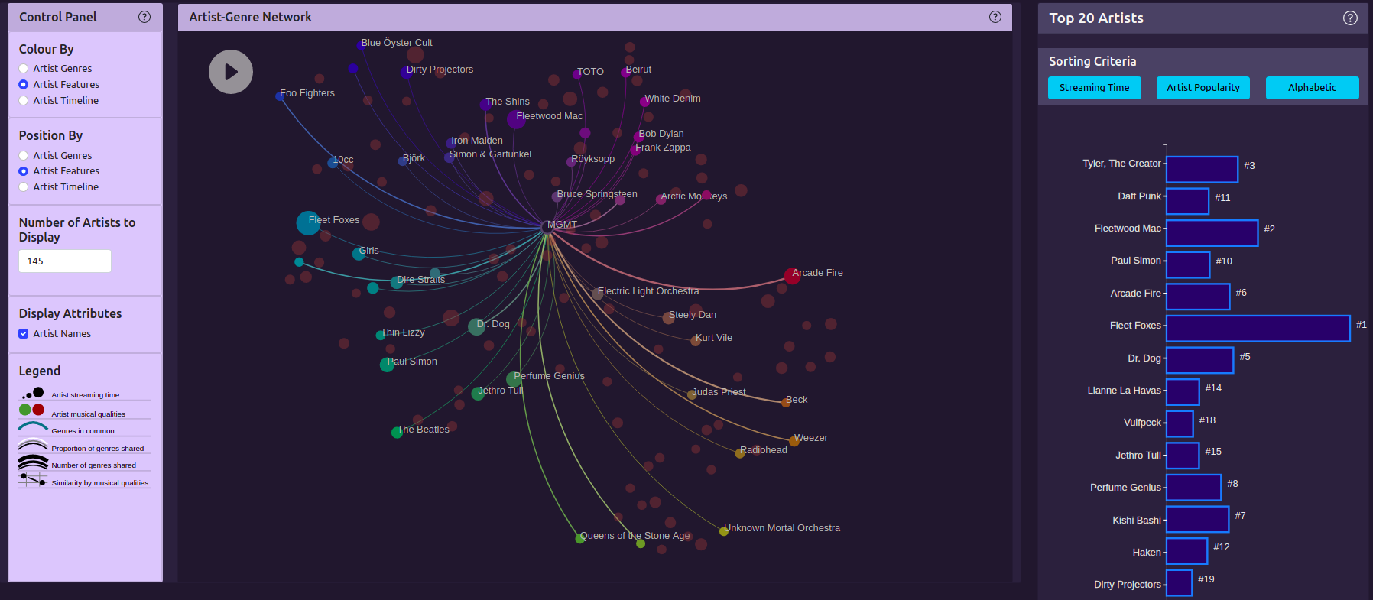Select Colour By Artist Genres
Viewport: 1373px width, 600px height.
(24, 69)
